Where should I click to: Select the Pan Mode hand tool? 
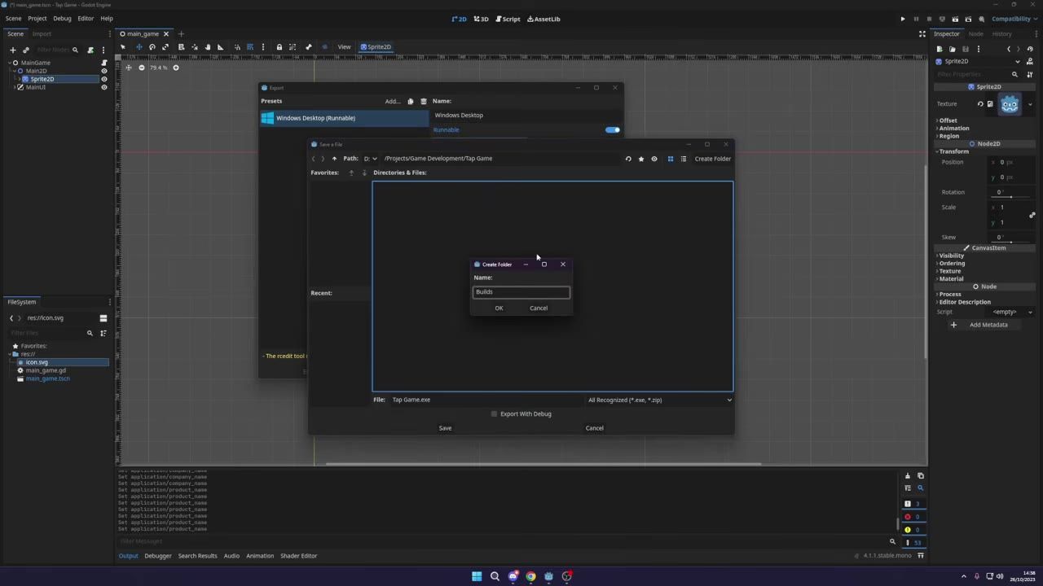point(207,46)
